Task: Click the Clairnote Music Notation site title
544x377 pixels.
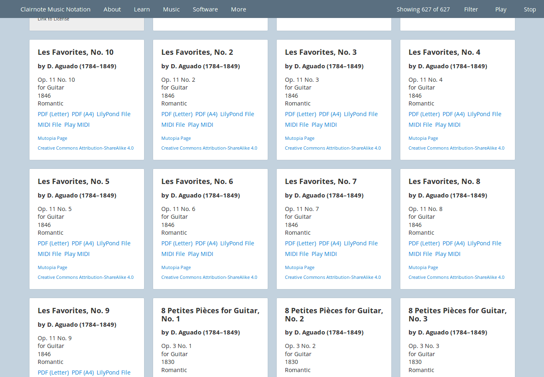Action: [x=55, y=9]
